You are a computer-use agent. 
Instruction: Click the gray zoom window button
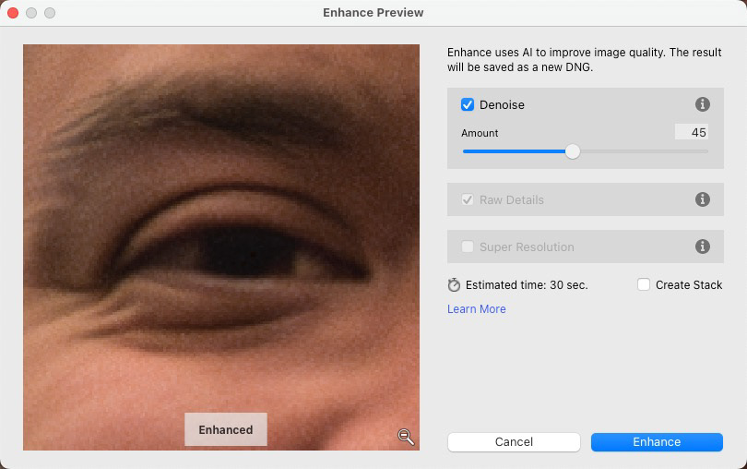coord(50,13)
